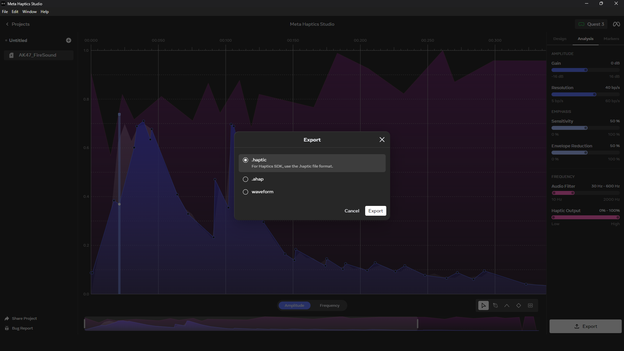Screen dimensions: 624x351
Task: Click AK47_FireSound file icon
Action: tap(11, 55)
